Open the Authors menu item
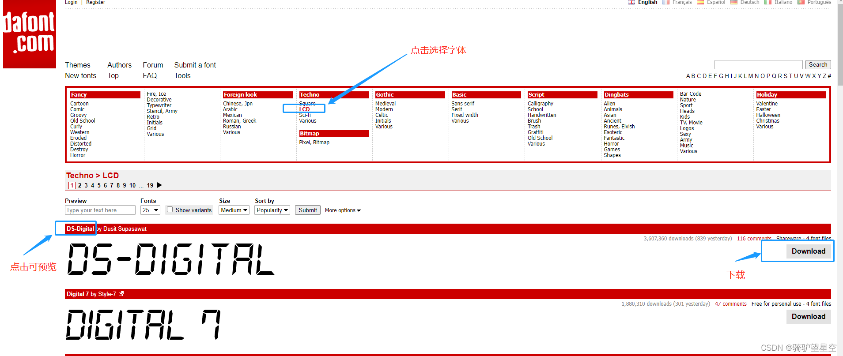Image resolution: width=843 pixels, height=356 pixels. [119, 65]
